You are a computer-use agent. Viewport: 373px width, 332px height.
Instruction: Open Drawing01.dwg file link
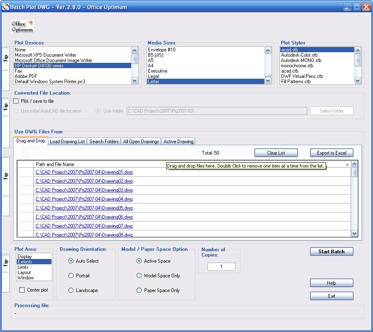point(84,172)
